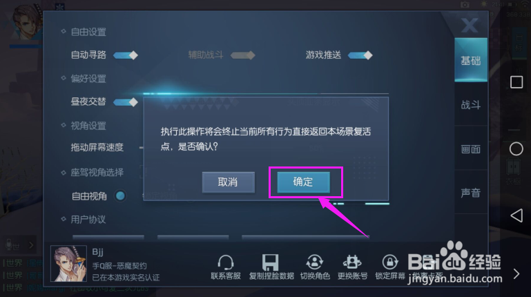This screenshot has width=531, height=297.
Task: Tap the Android home circle icon
Action: tap(516, 149)
